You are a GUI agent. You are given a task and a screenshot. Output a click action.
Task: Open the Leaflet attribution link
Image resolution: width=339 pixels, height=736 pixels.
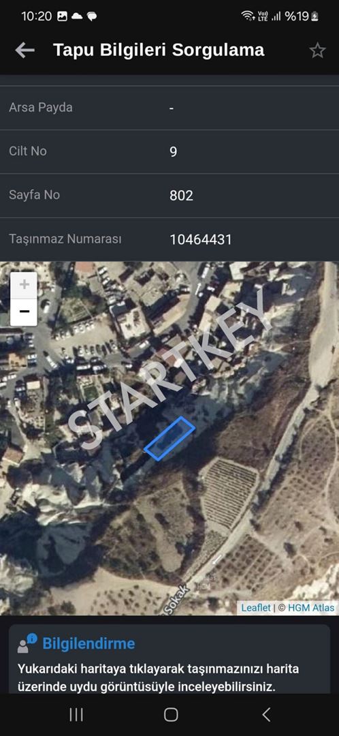255,607
